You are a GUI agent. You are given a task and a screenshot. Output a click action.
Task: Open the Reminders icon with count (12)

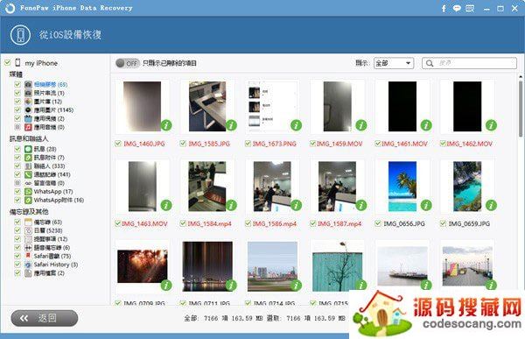(x=29, y=239)
